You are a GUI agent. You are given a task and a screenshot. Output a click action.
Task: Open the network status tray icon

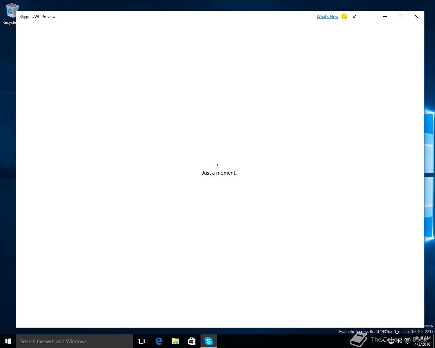pos(391,341)
